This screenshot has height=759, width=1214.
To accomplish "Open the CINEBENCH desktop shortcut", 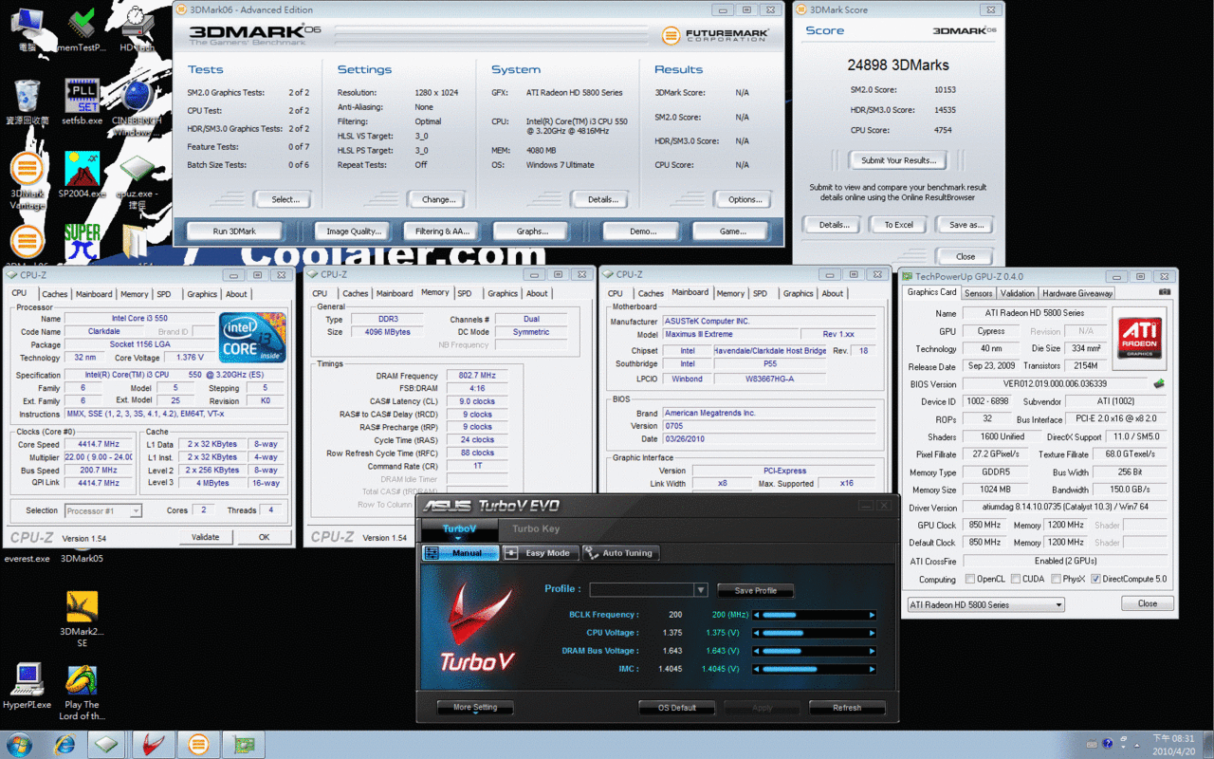I will tap(137, 106).
